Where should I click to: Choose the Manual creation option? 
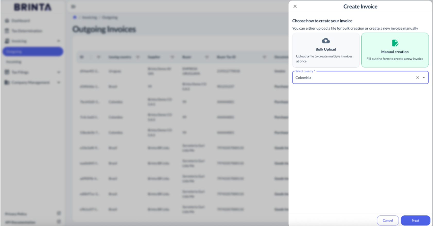coord(395,50)
